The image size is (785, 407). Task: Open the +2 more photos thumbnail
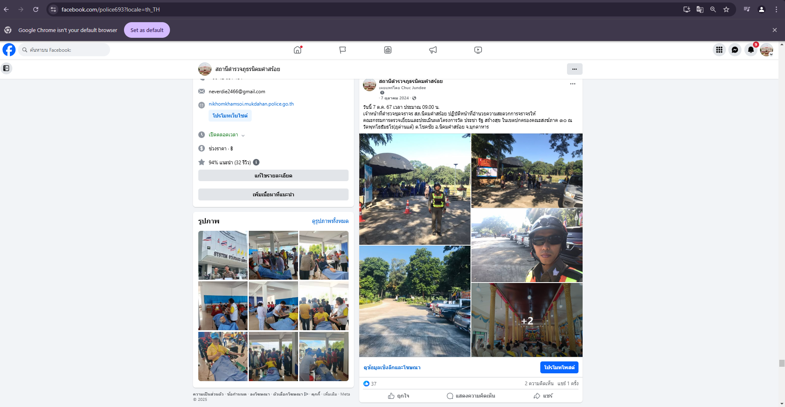pyautogui.click(x=527, y=320)
